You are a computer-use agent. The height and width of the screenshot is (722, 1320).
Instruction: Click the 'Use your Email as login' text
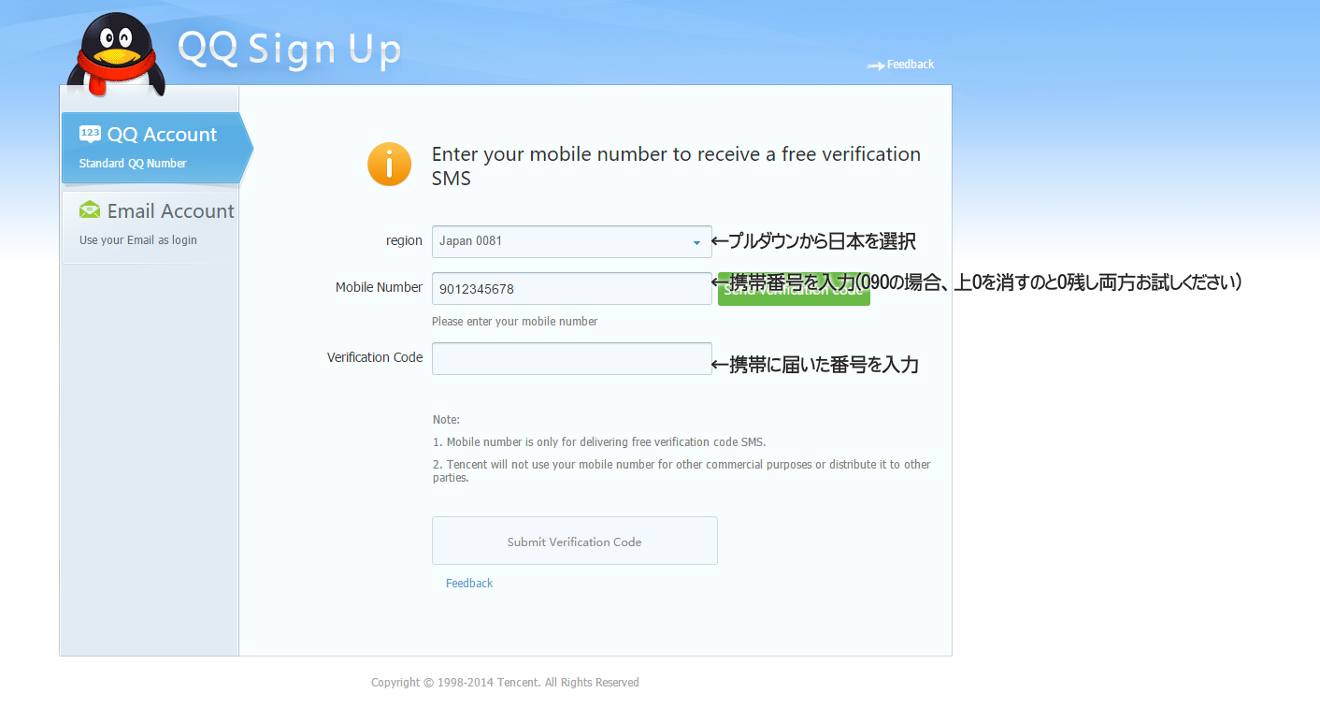[138, 240]
